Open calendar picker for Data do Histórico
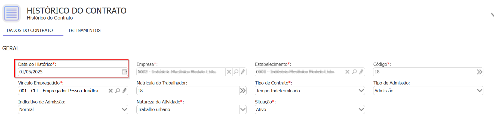Viewport: 494px width, 127px height. pyautogui.click(x=124, y=72)
